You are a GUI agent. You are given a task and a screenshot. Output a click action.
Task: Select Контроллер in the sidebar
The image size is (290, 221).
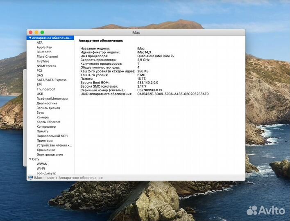click(46, 126)
